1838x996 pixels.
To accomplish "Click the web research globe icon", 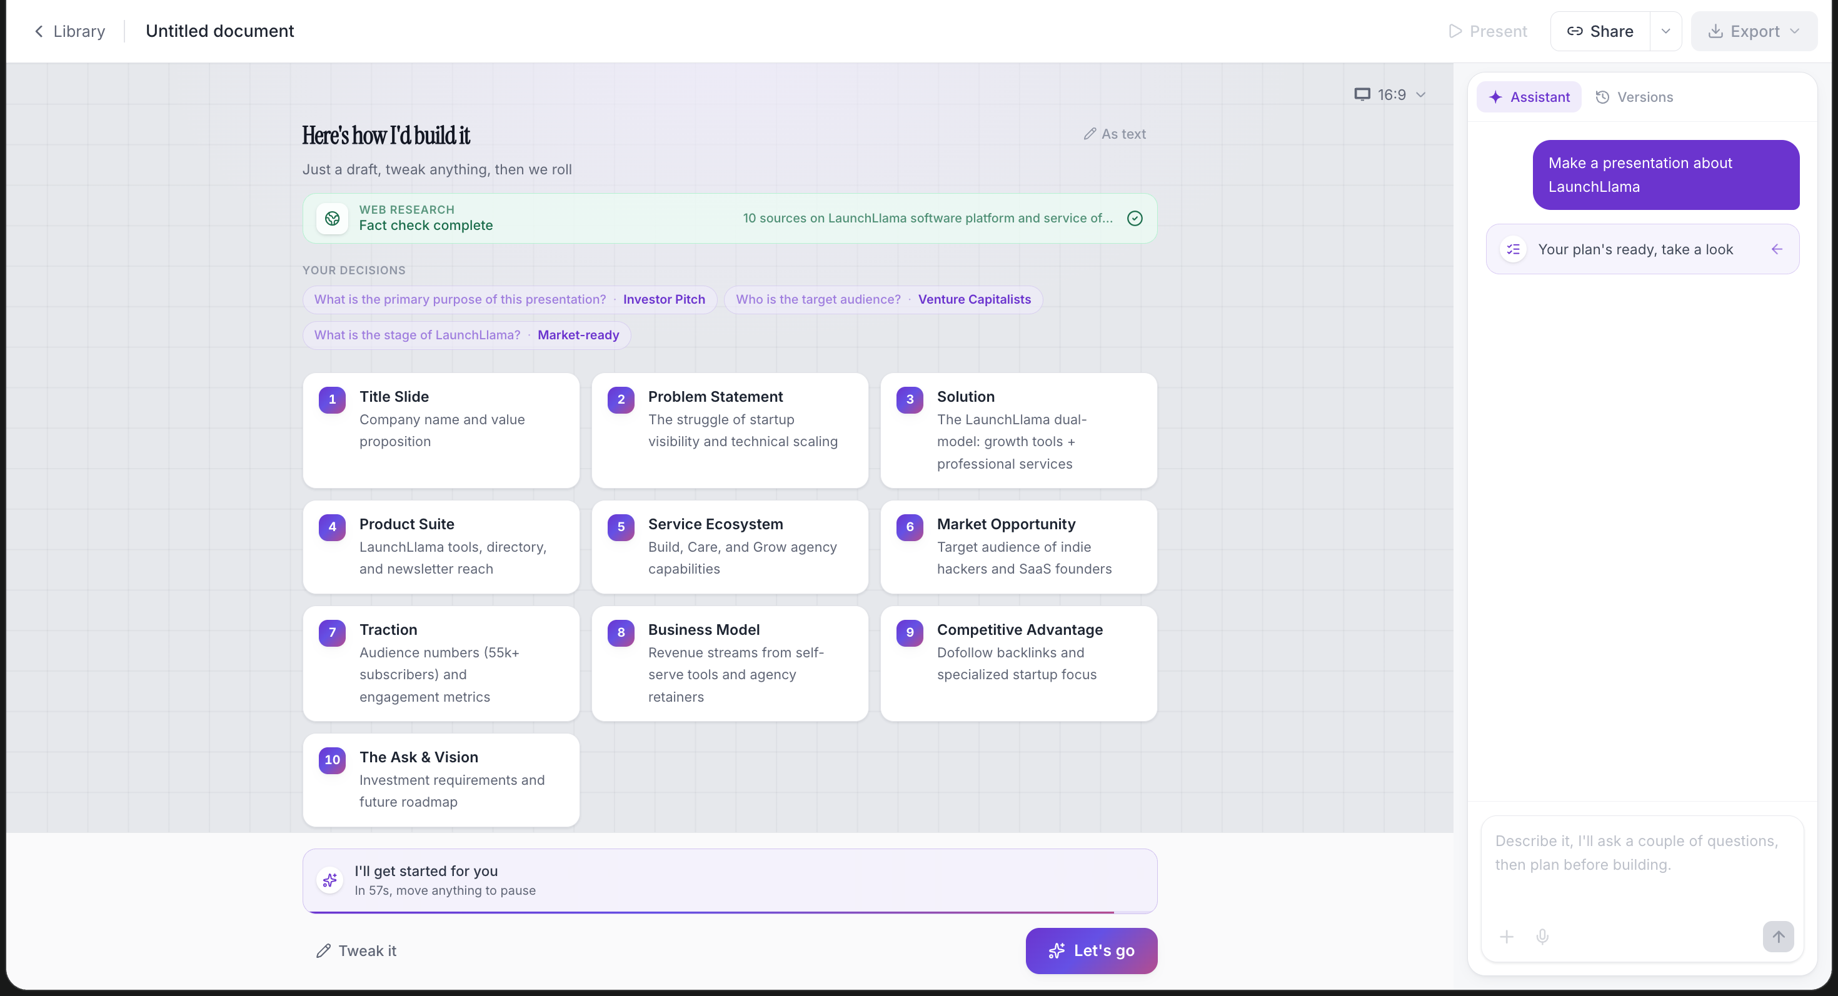I will click(x=333, y=218).
